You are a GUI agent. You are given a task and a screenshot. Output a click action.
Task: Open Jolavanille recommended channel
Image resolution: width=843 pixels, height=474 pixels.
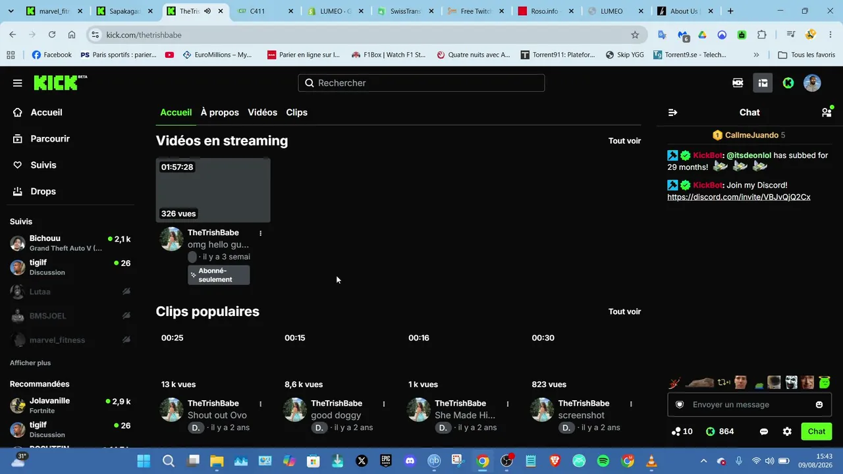[x=70, y=406]
